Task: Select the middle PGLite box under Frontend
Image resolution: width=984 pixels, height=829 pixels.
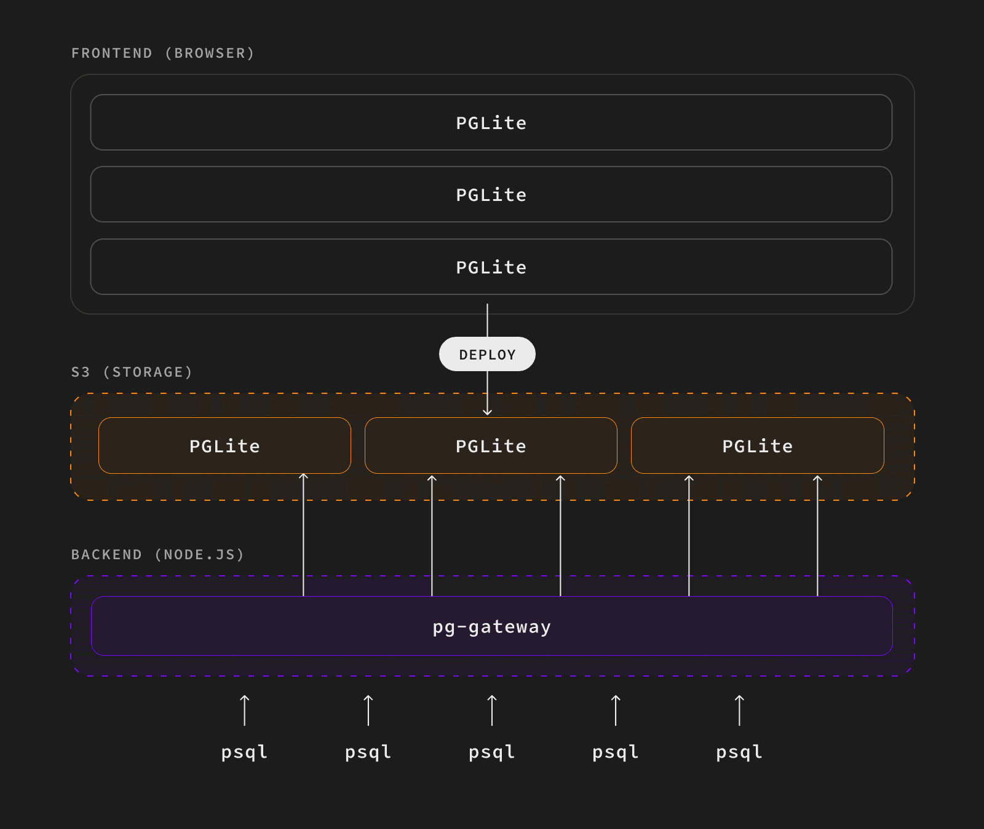Action: [491, 195]
